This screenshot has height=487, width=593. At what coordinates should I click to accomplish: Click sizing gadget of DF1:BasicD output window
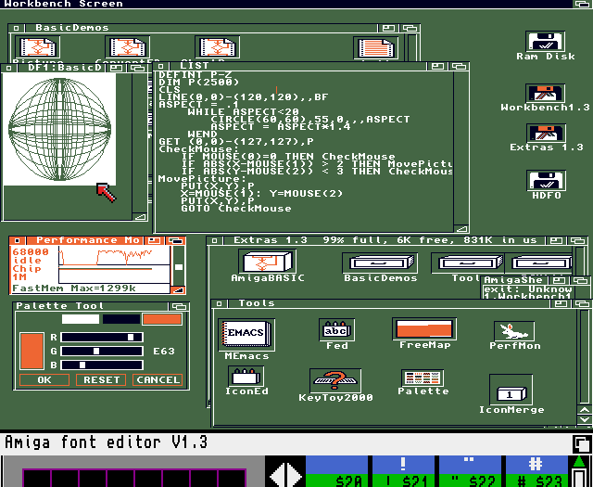[x=140, y=217]
